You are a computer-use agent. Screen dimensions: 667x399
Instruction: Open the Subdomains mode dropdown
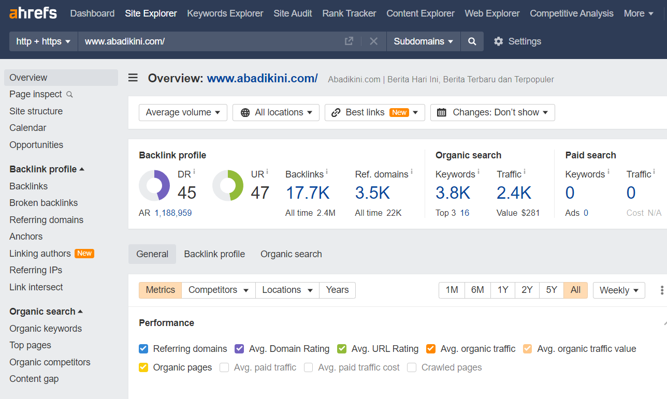point(424,41)
